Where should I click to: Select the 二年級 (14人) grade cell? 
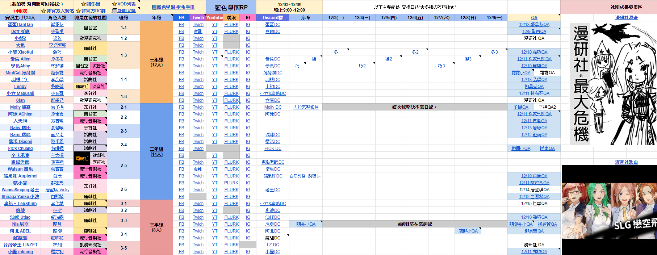pos(156,152)
